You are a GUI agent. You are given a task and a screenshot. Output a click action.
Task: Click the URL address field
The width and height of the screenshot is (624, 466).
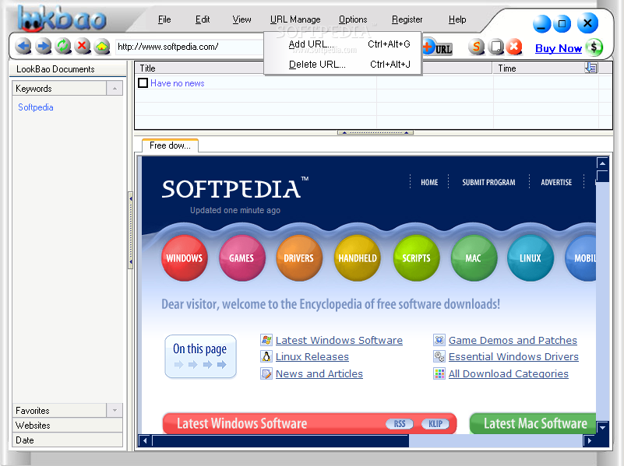click(189, 47)
